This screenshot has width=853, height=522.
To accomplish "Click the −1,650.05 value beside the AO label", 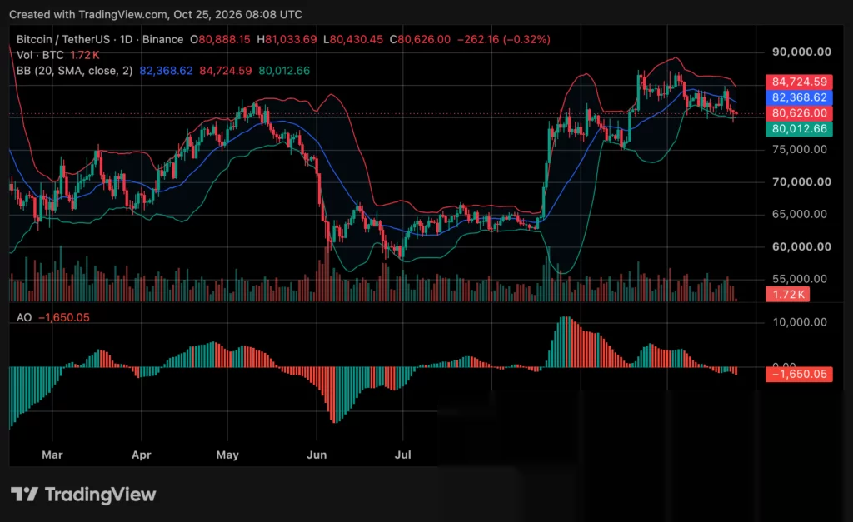I will tap(63, 317).
